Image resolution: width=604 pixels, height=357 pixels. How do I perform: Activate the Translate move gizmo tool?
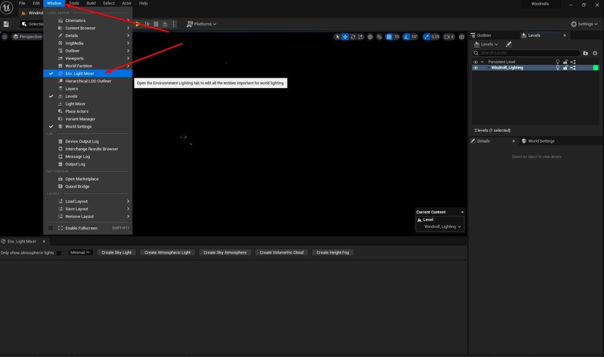point(345,37)
